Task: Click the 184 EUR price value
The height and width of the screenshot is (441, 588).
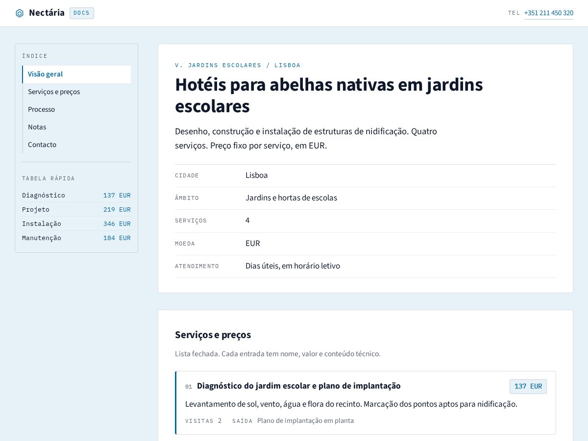Action: point(117,238)
